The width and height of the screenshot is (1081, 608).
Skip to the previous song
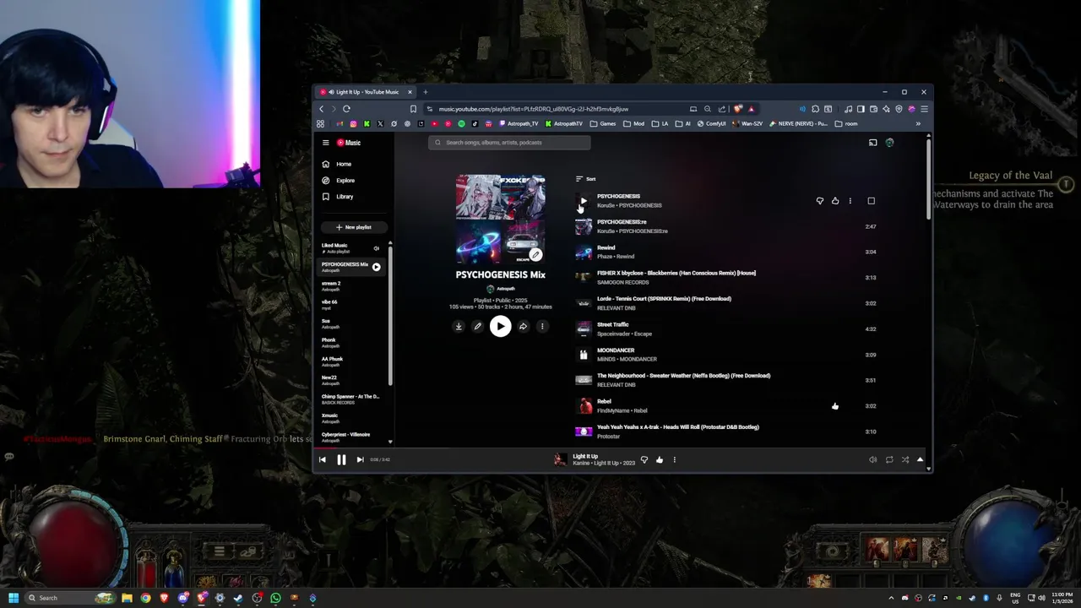[322, 459]
